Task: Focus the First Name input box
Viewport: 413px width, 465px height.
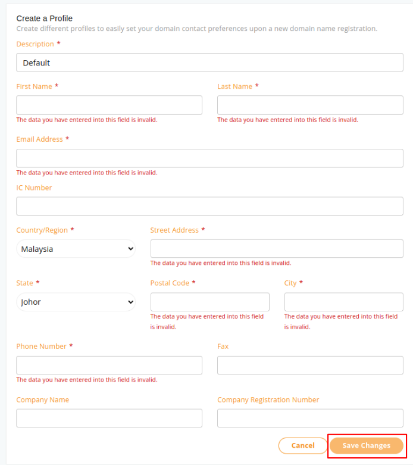Action: click(109, 105)
